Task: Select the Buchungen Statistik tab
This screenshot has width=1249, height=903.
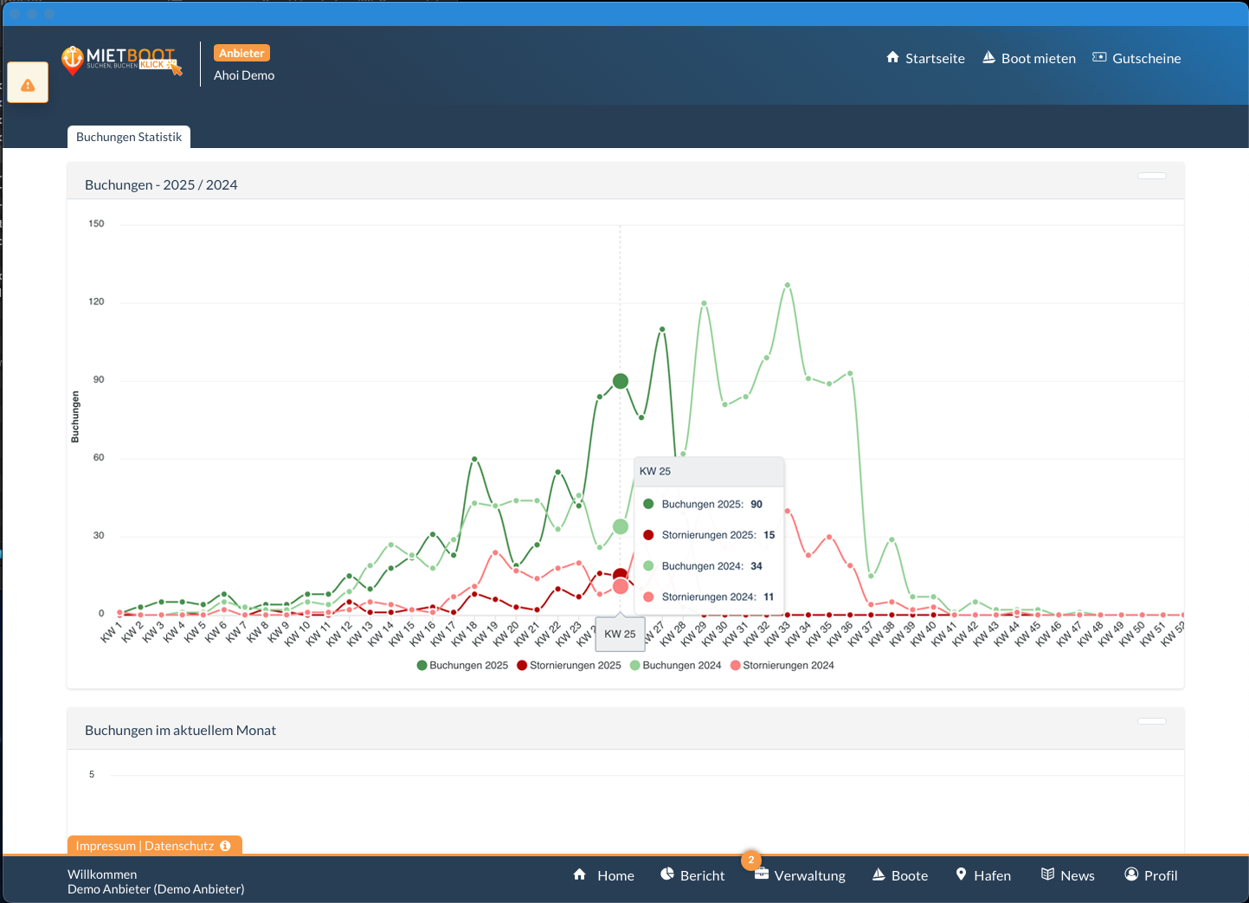Action: 129,137
